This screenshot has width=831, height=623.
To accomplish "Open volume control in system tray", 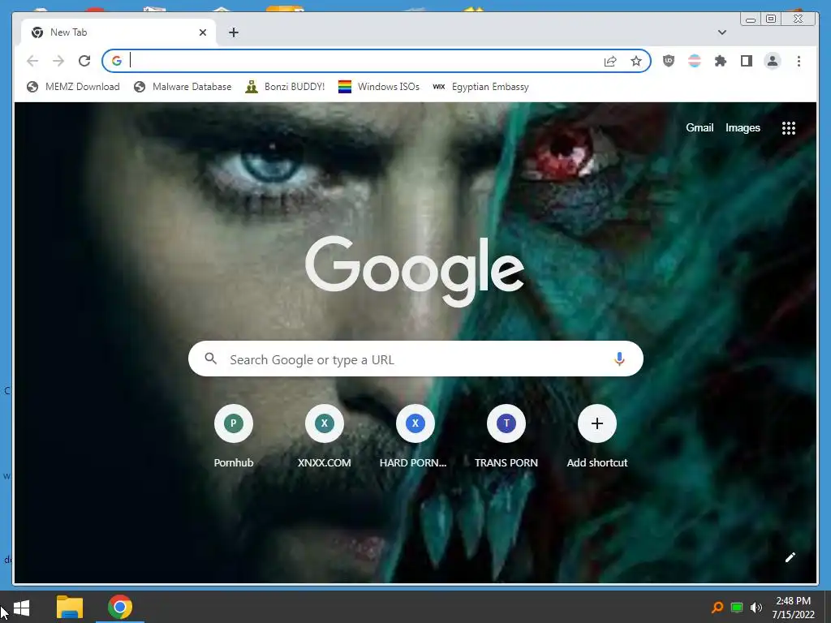I will pyautogui.click(x=756, y=607).
